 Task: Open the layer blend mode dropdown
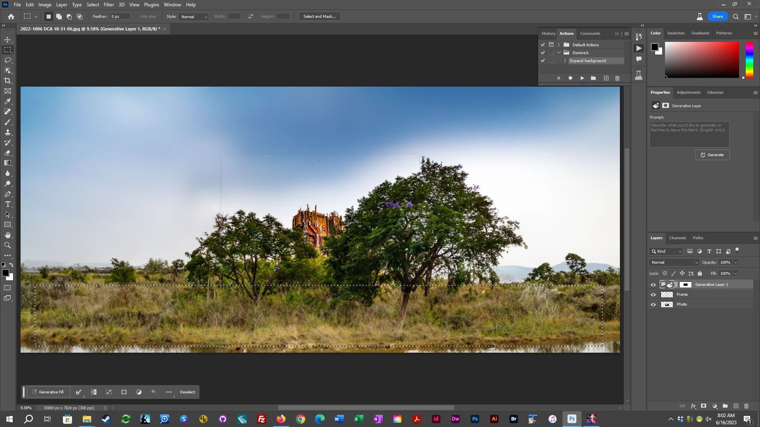[x=674, y=263]
